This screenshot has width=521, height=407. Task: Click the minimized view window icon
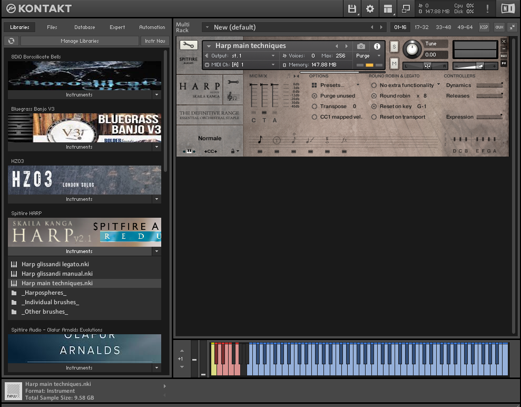pos(406,8)
